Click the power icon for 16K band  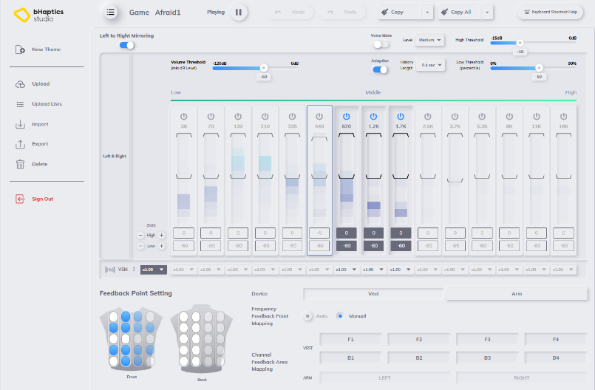pyautogui.click(x=564, y=117)
